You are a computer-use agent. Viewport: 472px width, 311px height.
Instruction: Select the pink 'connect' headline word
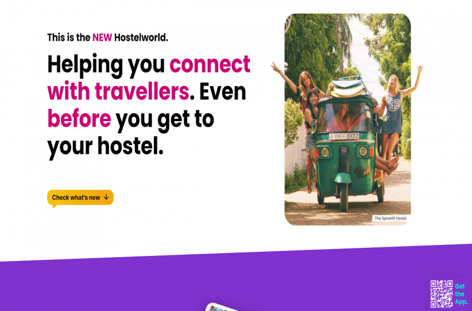pos(210,64)
